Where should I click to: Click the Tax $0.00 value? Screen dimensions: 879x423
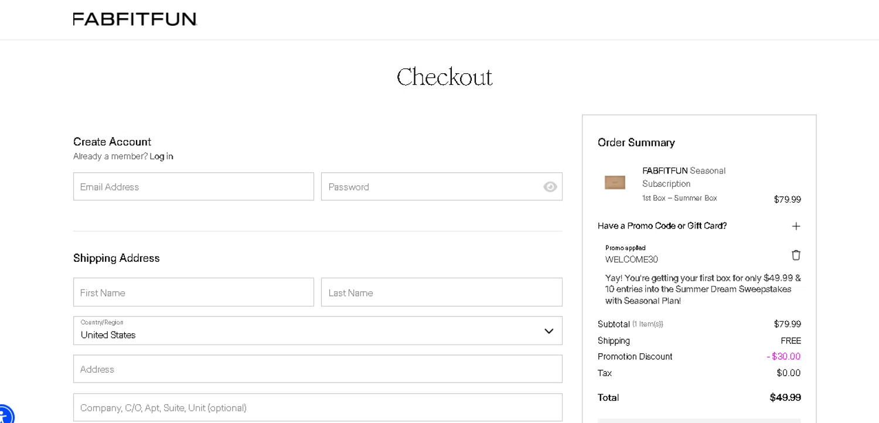tap(789, 373)
